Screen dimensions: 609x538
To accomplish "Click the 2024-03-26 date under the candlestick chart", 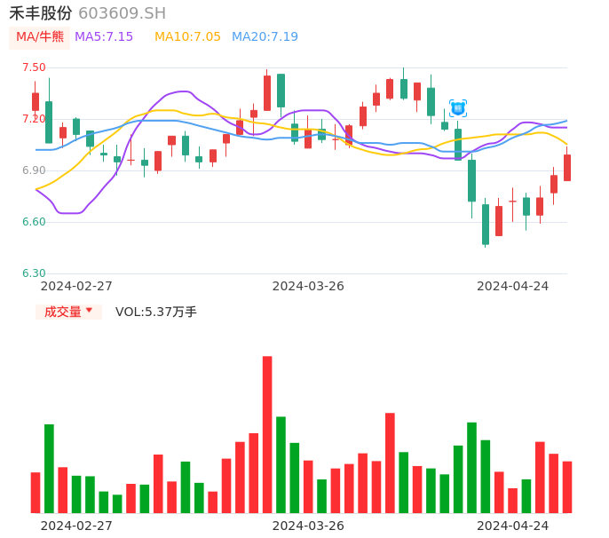I will click(x=308, y=286).
